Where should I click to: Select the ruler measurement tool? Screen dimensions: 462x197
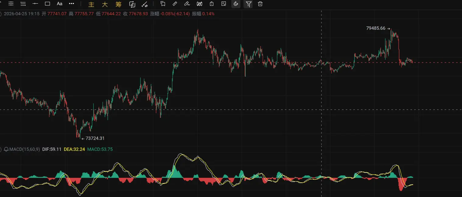175,4
